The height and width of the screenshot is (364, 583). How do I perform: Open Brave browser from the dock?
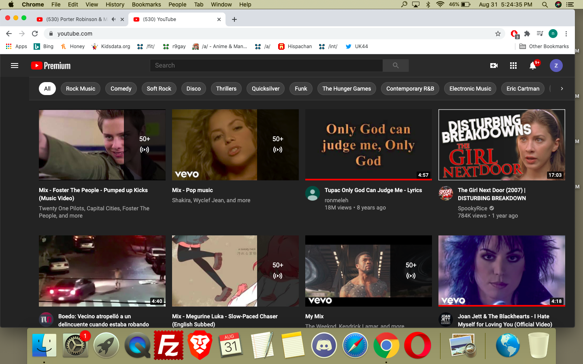pyautogui.click(x=200, y=345)
